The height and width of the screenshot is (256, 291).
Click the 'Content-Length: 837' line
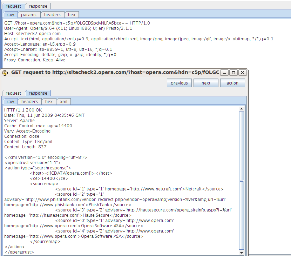pos(25,147)
